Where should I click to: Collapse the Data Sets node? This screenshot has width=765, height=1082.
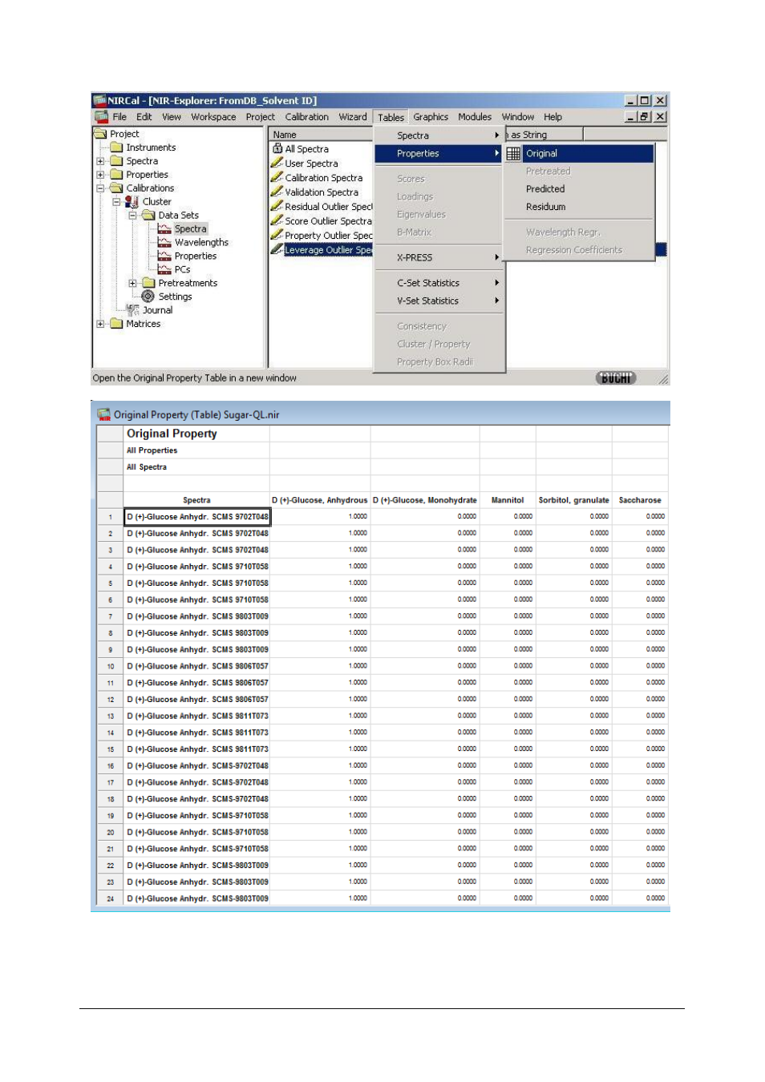click(132, 216)
